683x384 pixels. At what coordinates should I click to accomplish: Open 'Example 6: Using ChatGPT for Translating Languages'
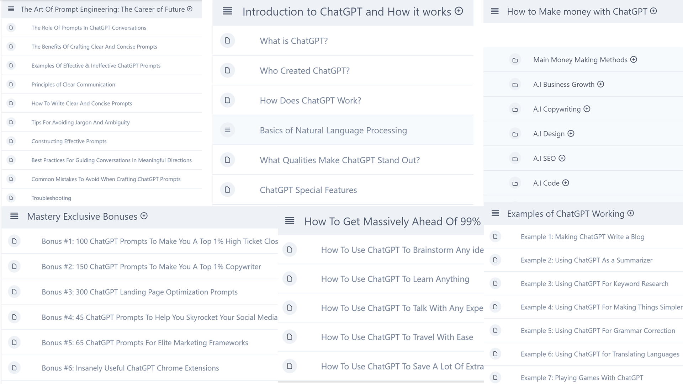[600, 354]
